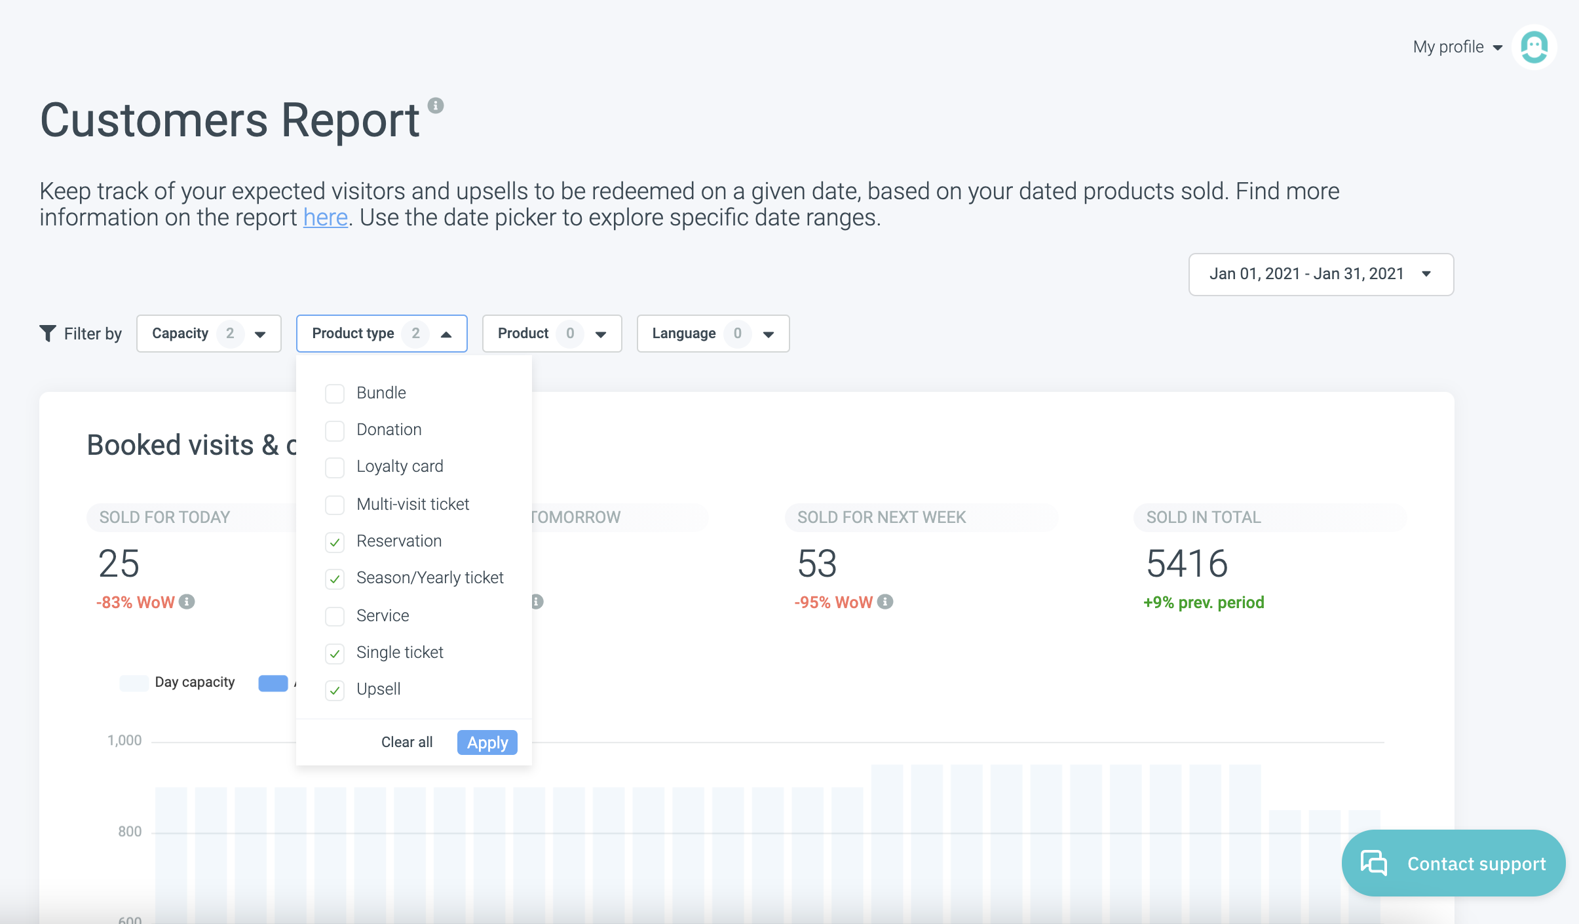1579x924 pixels.
Task: Open the date range picker dropdown
Action: (x=1321, y=274)
